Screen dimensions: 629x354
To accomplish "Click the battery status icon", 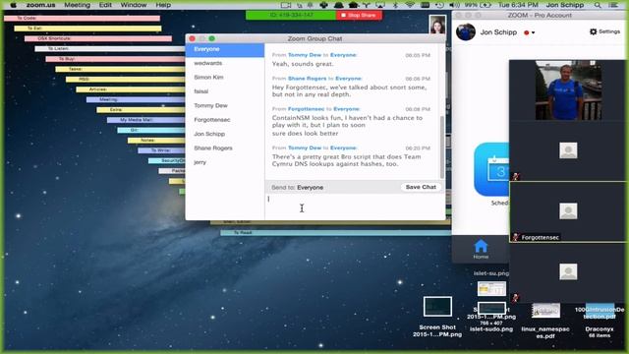I will pyautogui.click(x=486, y=5).
